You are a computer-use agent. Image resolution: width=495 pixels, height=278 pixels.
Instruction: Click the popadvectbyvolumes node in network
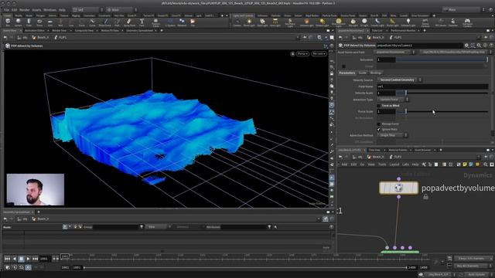coord(399,188)
